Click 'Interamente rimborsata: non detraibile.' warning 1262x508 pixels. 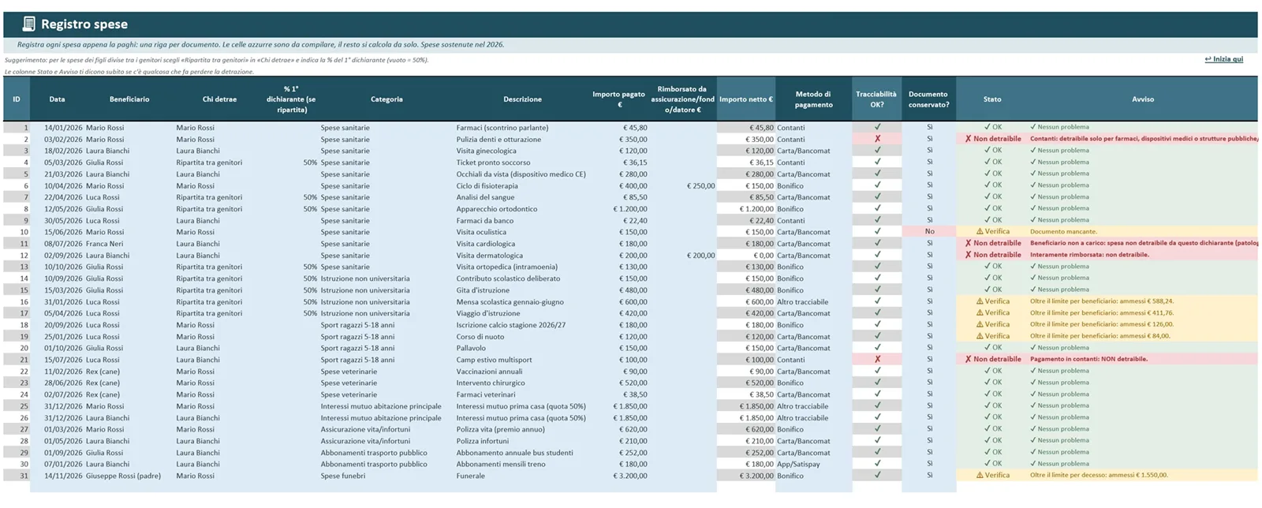[1089, 255]
